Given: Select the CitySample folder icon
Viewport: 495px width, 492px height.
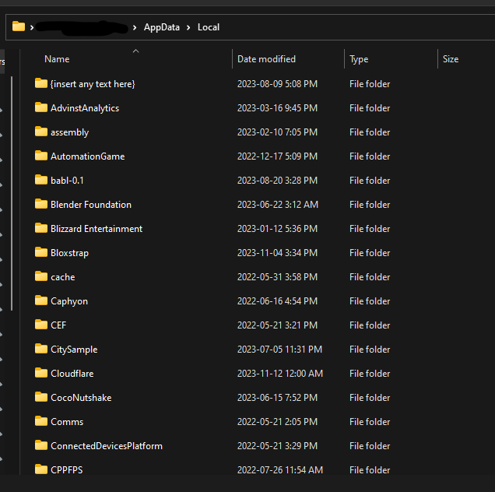Looking at the screenshot, I should pos(41,349).
